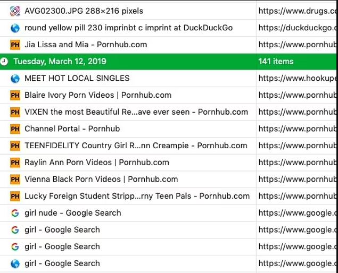Open the round yellow pill DuckDuckGo search entry
Screen dimensions: 338x273
click(x=128, y=28)
